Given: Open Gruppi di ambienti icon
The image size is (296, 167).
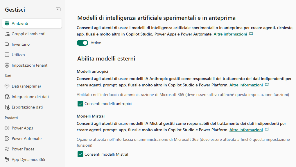Looking at the screenshot, I should click(7, 34).
